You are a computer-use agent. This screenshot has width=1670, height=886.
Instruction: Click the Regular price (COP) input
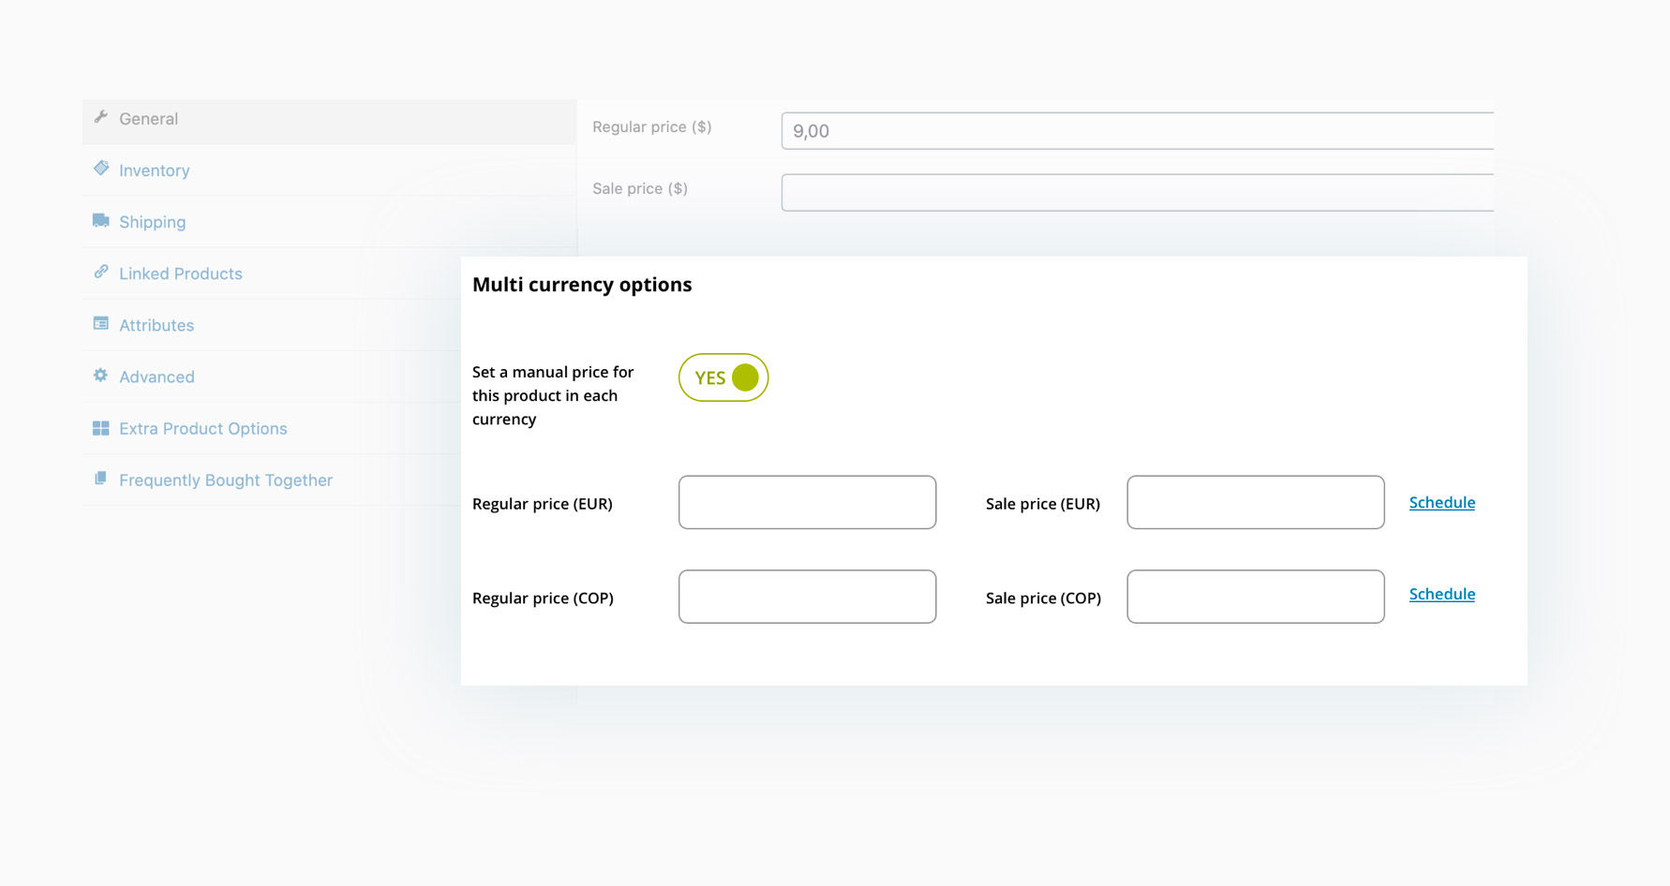807,597
